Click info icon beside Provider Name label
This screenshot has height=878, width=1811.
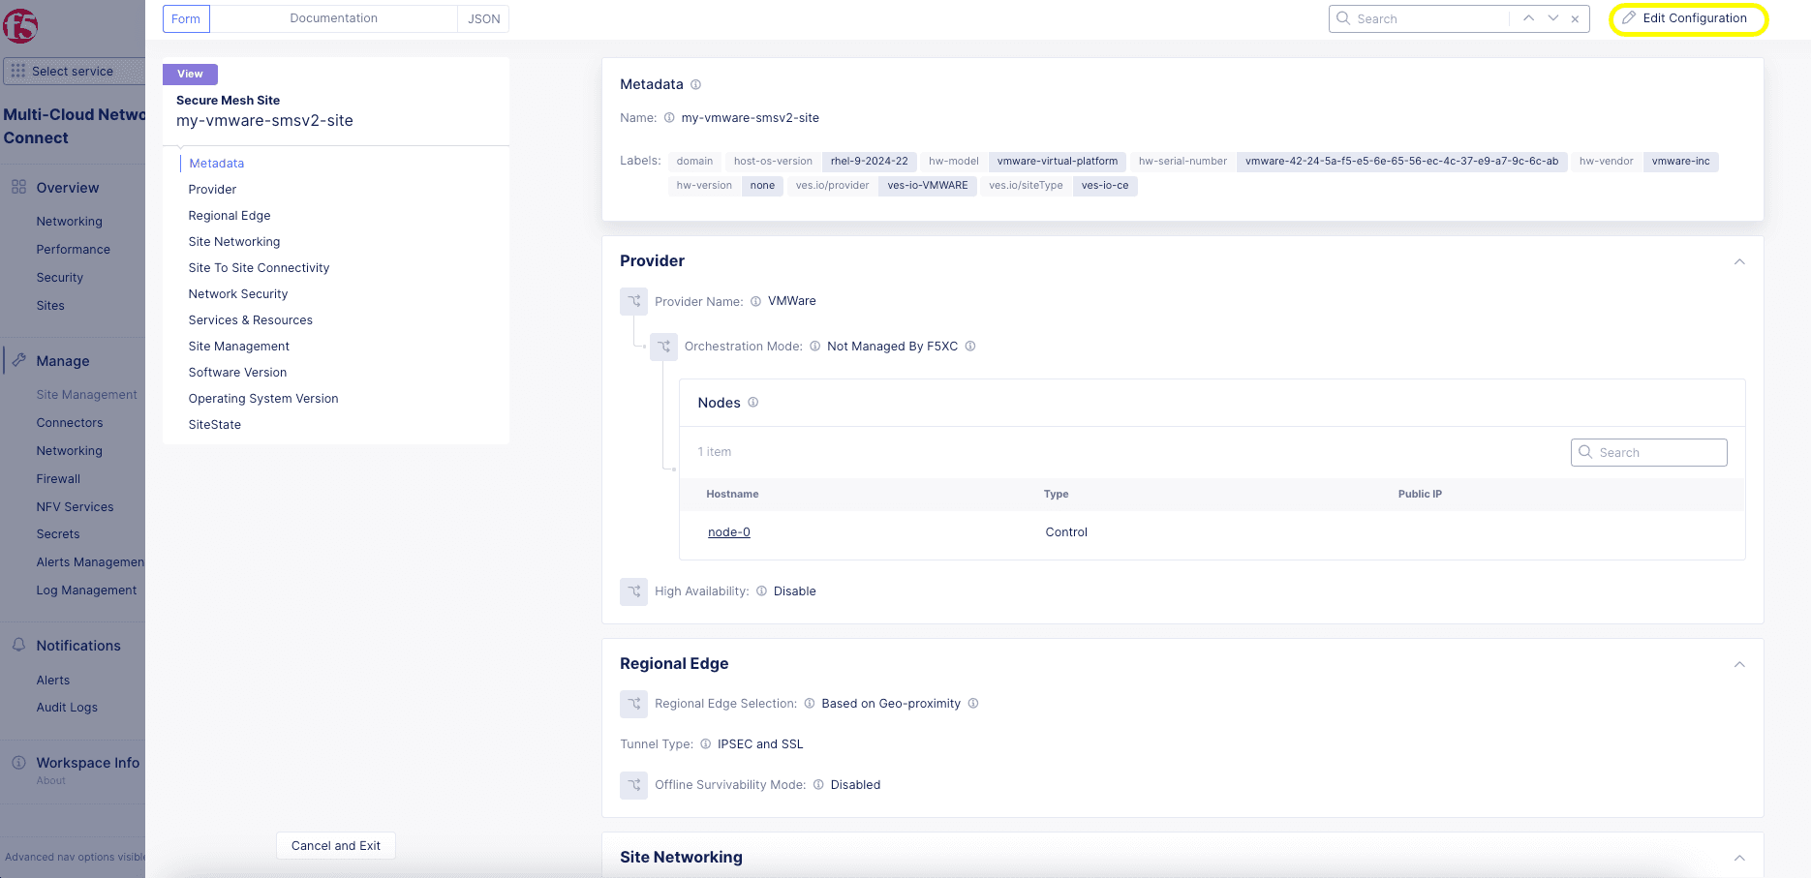[x=755, y=302]
